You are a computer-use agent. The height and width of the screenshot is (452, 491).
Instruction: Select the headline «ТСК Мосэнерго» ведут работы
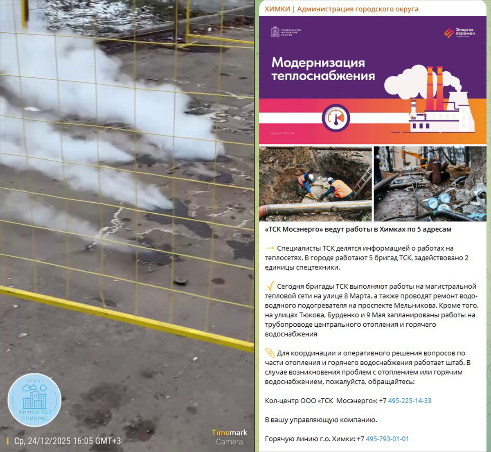[x=358, y=229]
